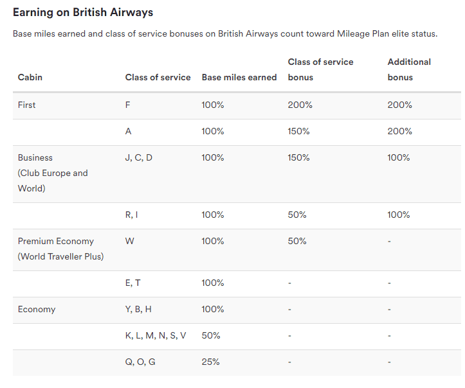Select the 150% service bonus in A row
This screenshot has width=465, height=388.
(299, 131)
